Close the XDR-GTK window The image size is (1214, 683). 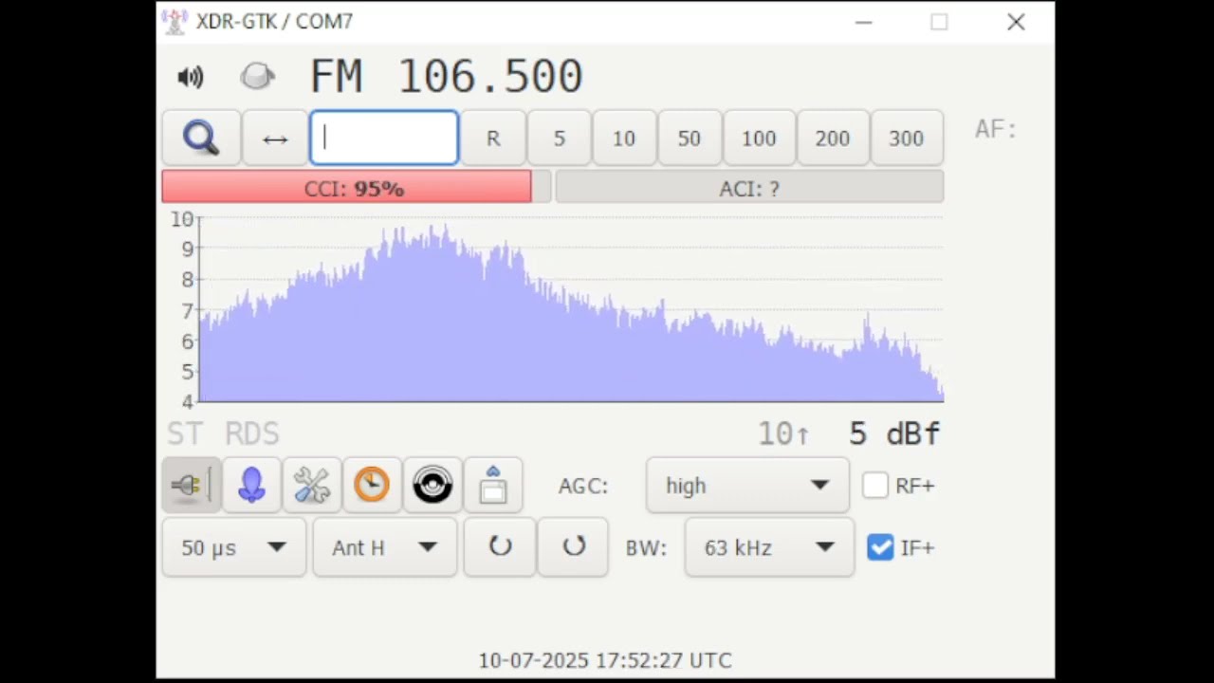[x=1016, y=22]
